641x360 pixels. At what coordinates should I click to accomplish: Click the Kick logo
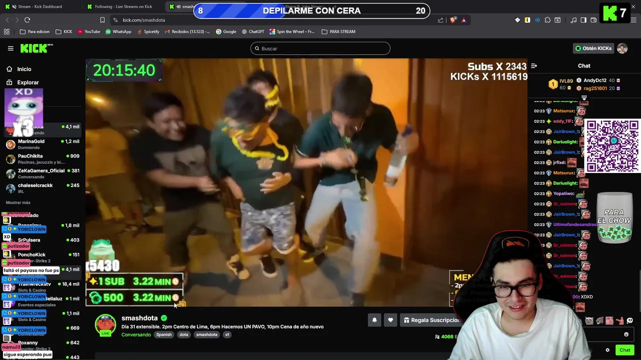[x=37, y=48]
